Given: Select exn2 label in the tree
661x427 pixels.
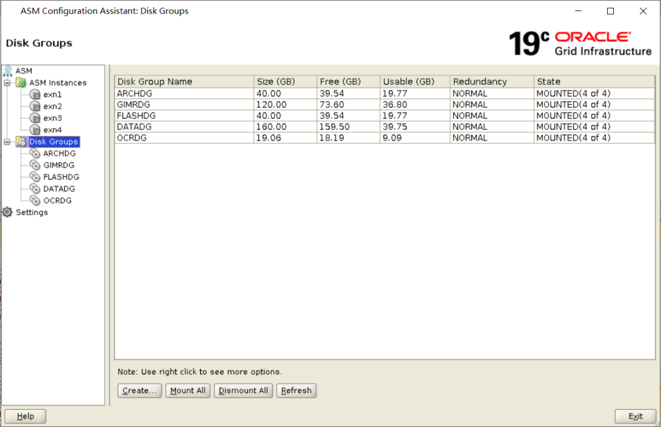Looking at the screenshot, I should (x=52, y=106).
